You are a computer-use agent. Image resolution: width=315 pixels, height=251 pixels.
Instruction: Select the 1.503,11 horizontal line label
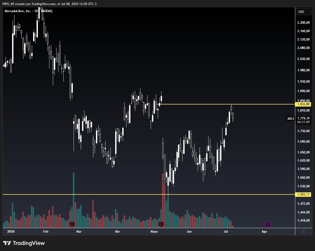click(x=303, y=194)
